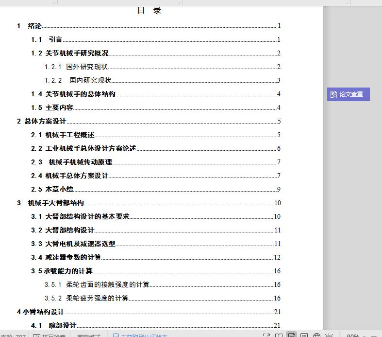Select '3.3 大臂电机及减速器选型' entry
Viewport: 382px width, 337px height.
tap(156, 244)
